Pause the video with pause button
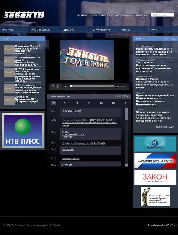178x235 pixels. [x=58, y=86]
